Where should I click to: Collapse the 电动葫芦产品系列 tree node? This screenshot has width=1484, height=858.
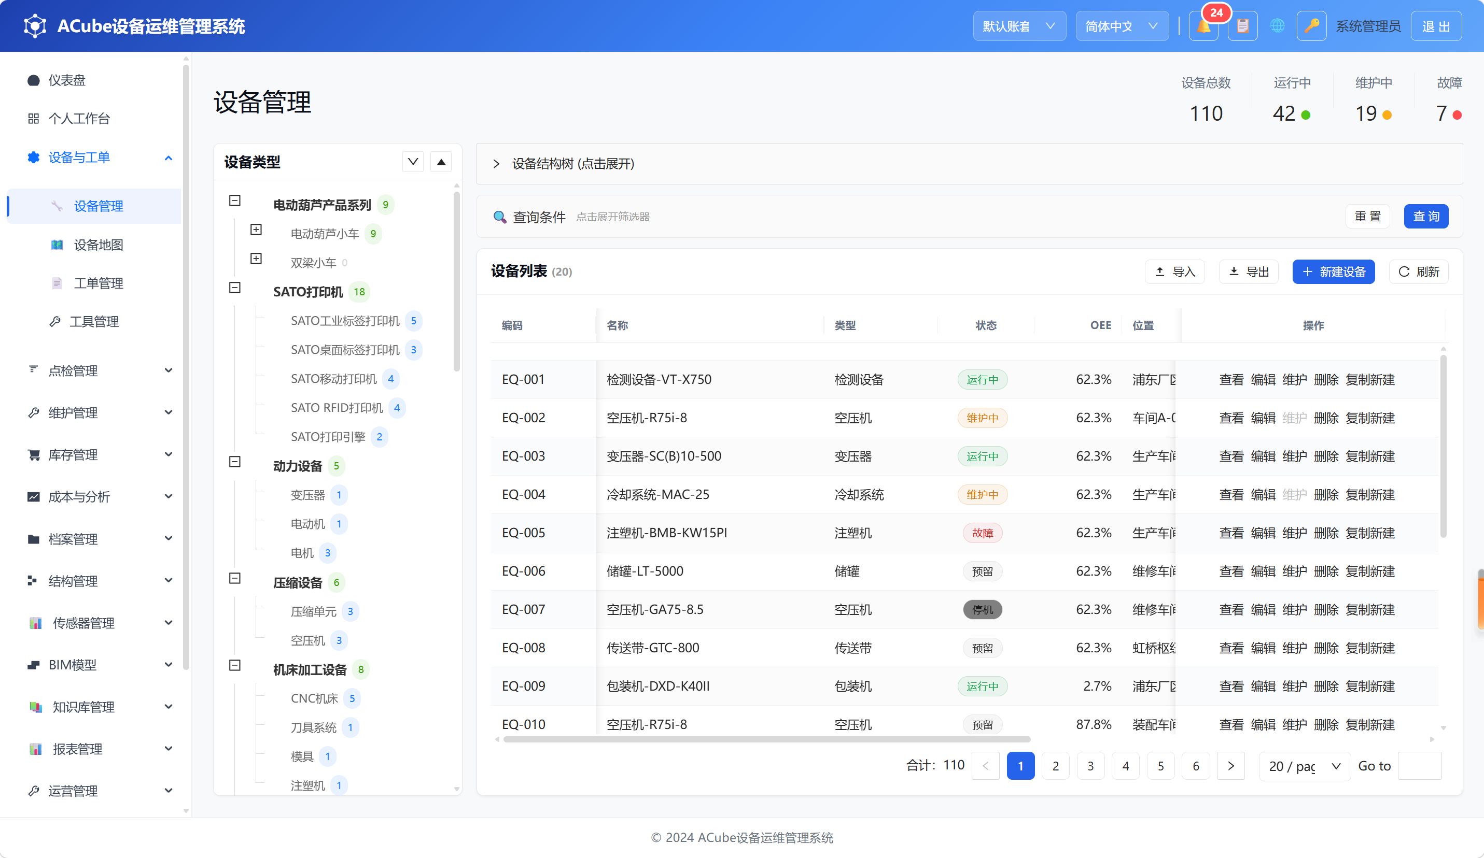pyautogui.click(x=235, y=201)
